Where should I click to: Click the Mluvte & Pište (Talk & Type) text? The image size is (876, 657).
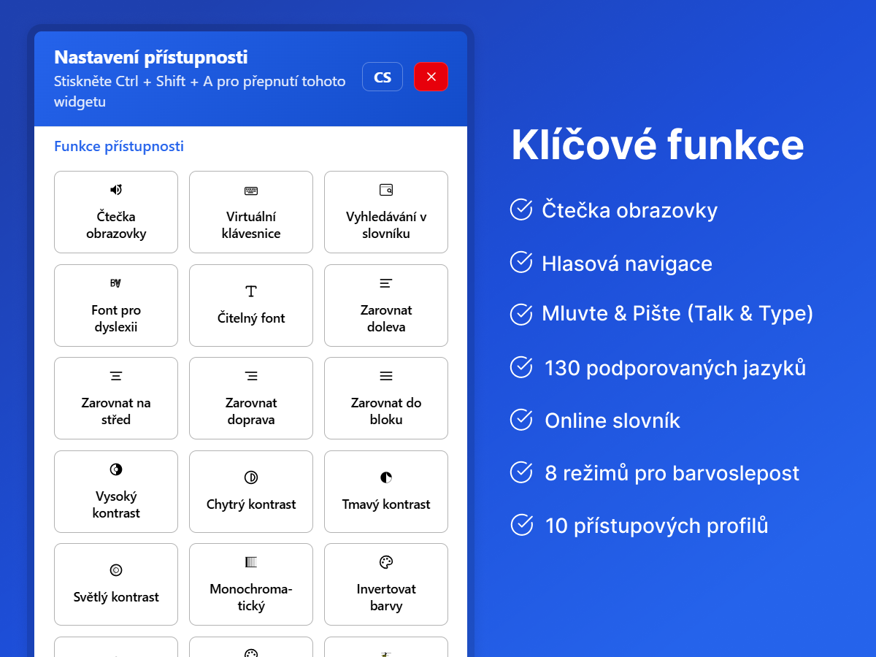(x=677, y=314)
